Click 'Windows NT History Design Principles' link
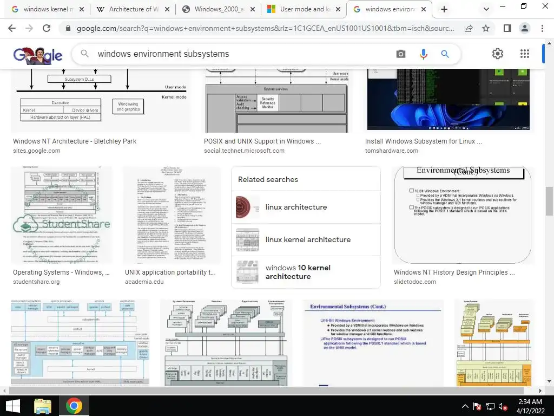The height and width of the screenshot is (416, 554). pyautogui.click(x=454, y=272)
